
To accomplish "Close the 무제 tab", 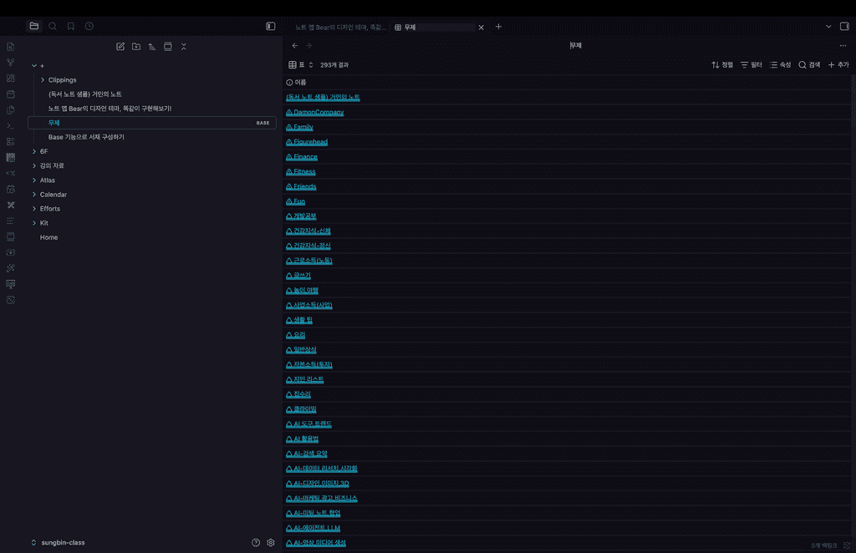I will tap(481, 28).
